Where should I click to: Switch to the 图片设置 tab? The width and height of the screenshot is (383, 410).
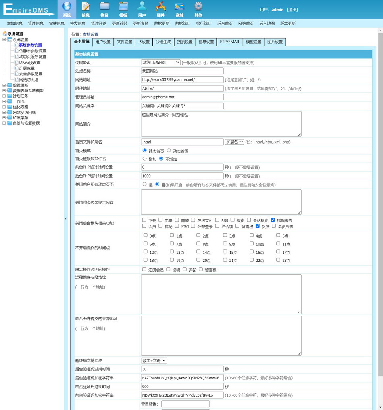pyautogui.click(x=275, y=42)
